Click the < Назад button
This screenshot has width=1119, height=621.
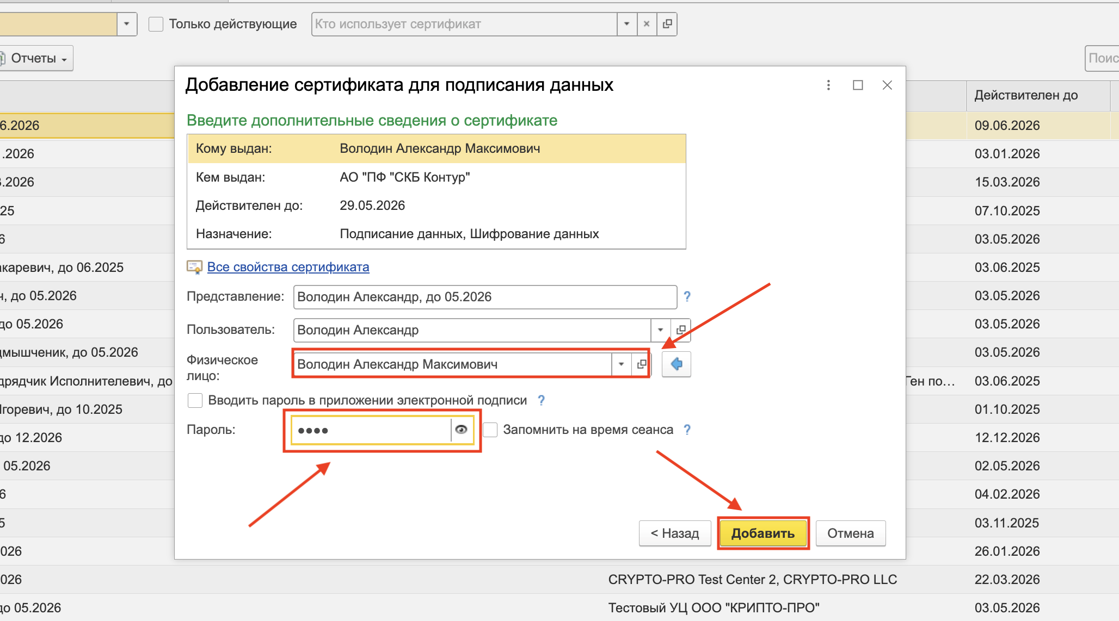click(x=675, y=533)
